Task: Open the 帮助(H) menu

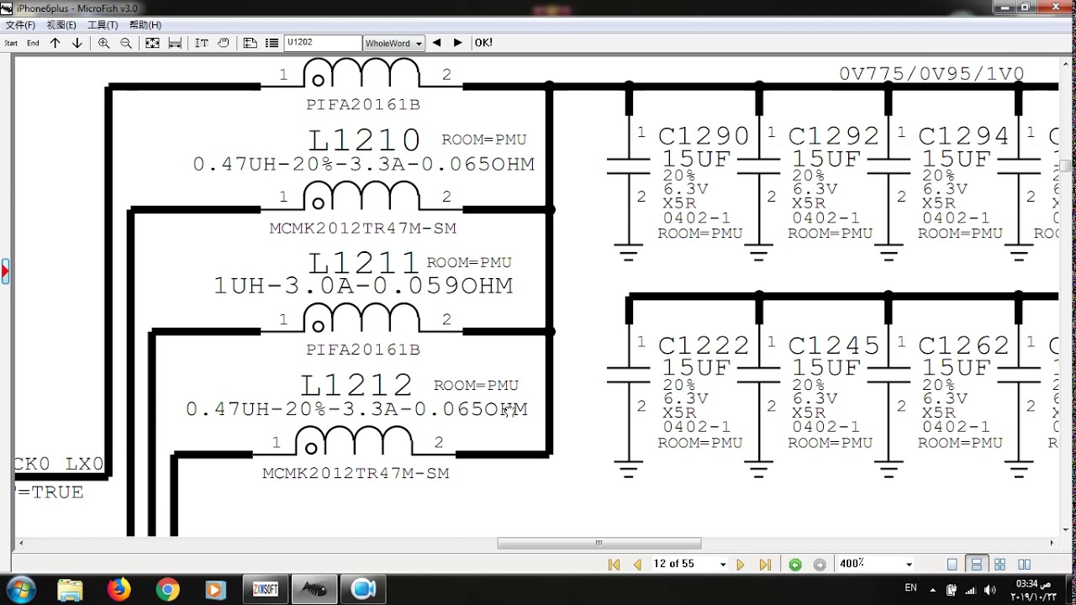Action: point(145,25)
